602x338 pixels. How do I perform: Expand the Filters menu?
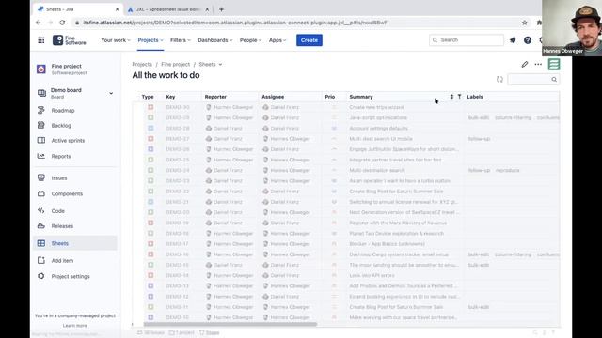point(180,40)
